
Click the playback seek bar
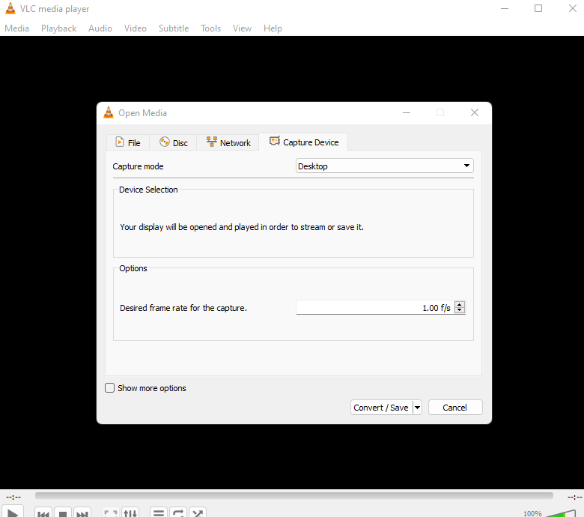(293, 495)
